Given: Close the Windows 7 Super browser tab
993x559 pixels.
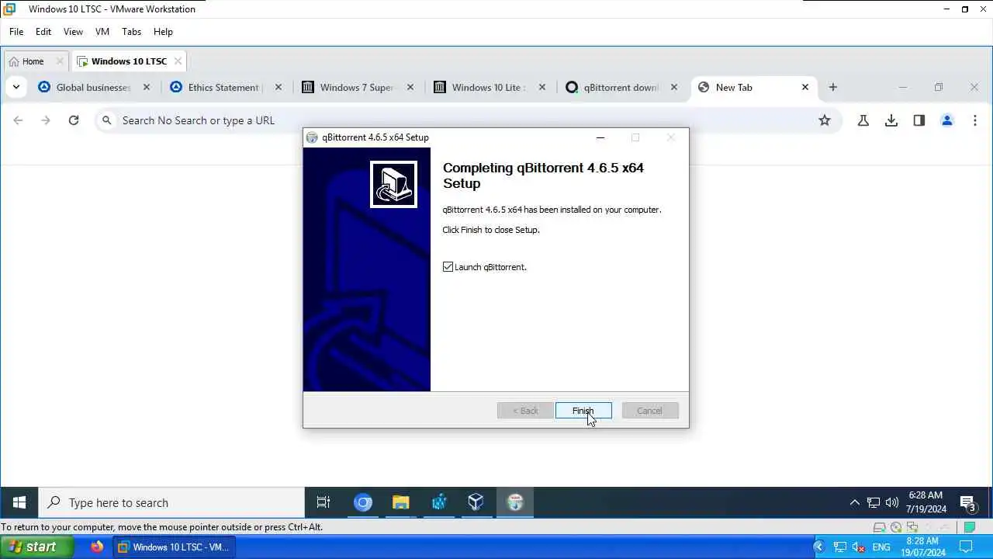Looking at the screenshot, I should (x=410, y=87).
